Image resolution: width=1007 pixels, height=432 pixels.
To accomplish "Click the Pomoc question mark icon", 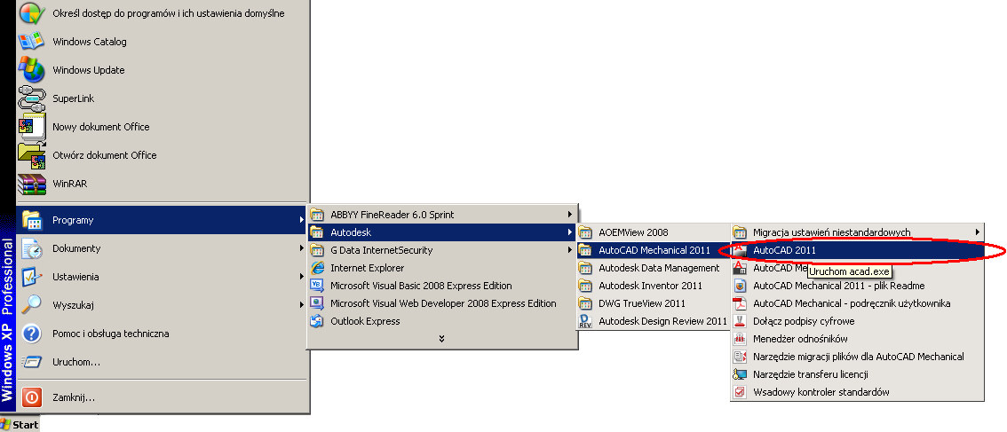I will 31,334.
